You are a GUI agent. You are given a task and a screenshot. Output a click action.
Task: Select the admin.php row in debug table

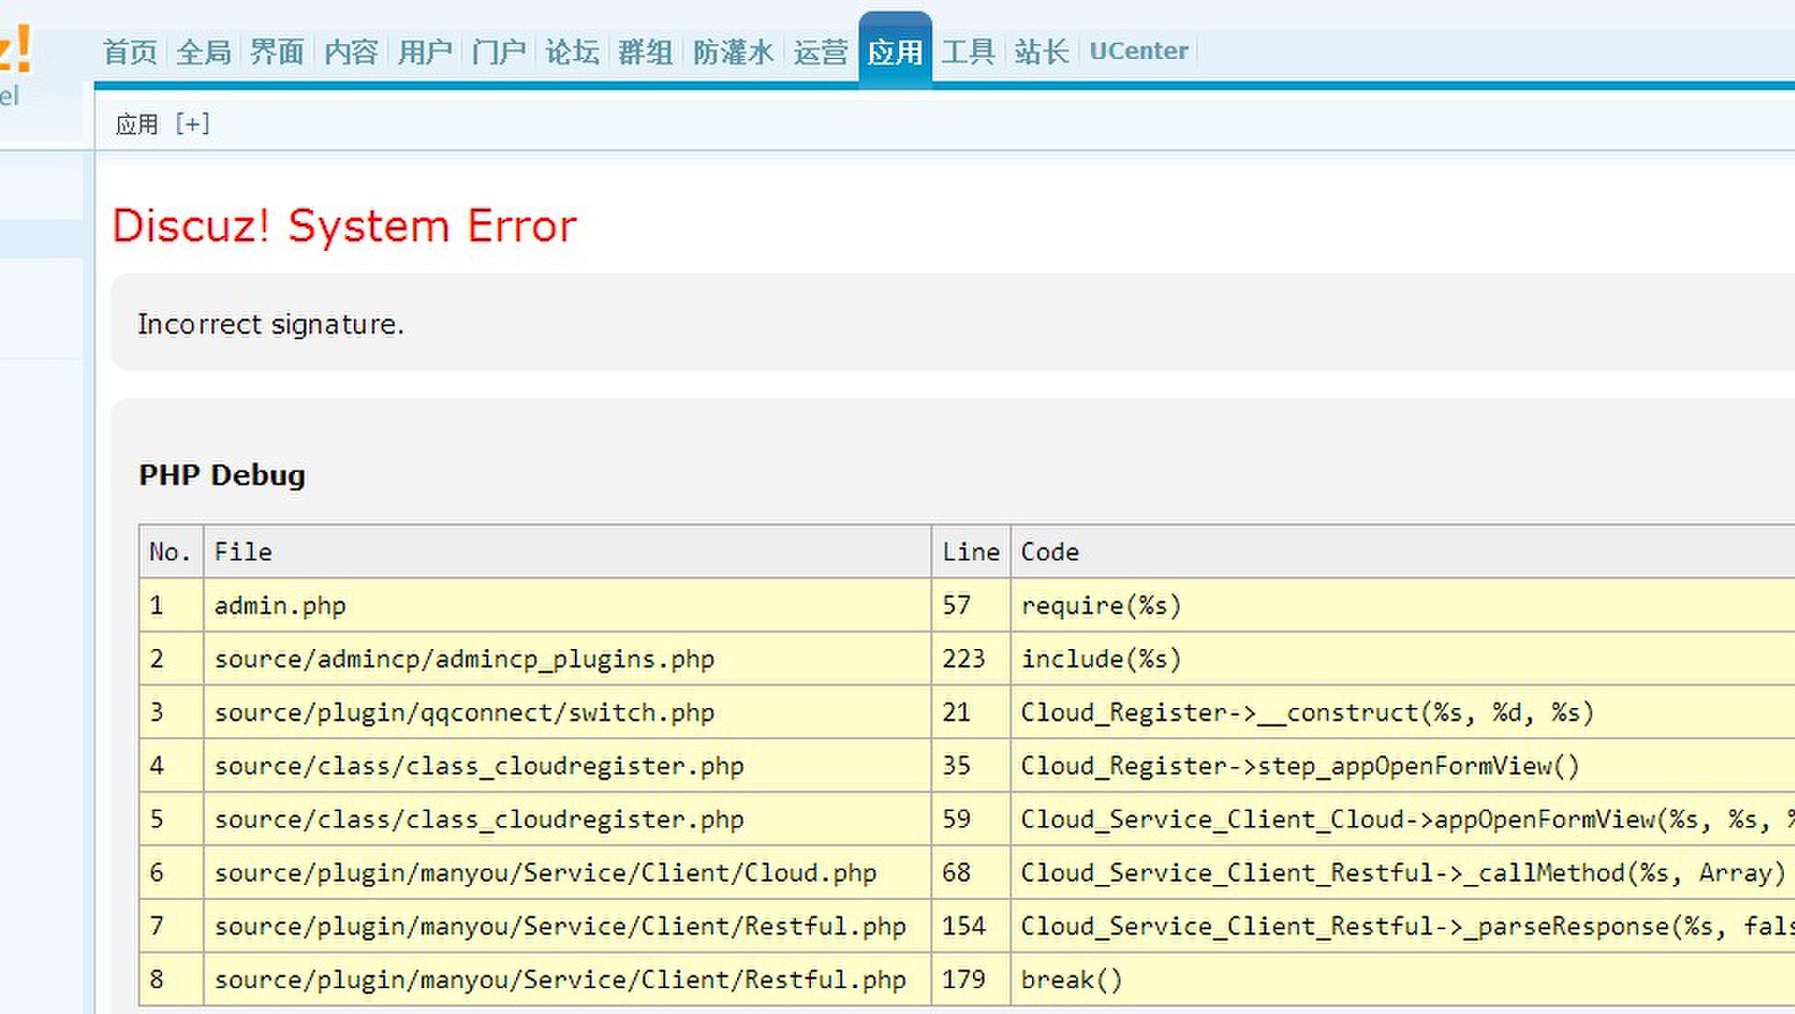click(x=280, y=606)
